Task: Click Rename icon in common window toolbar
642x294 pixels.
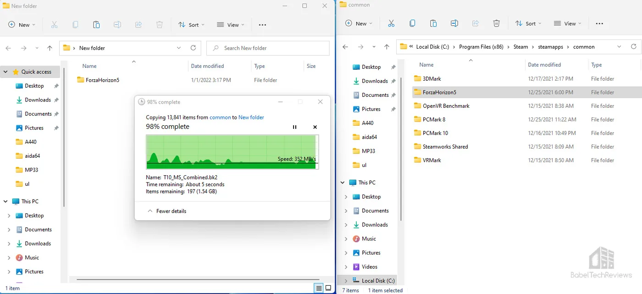Action: 454,23
